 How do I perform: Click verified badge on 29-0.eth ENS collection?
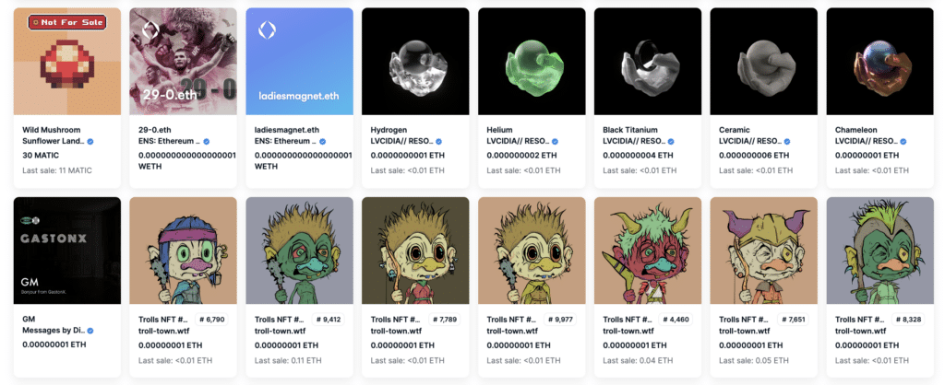(207, 141)
